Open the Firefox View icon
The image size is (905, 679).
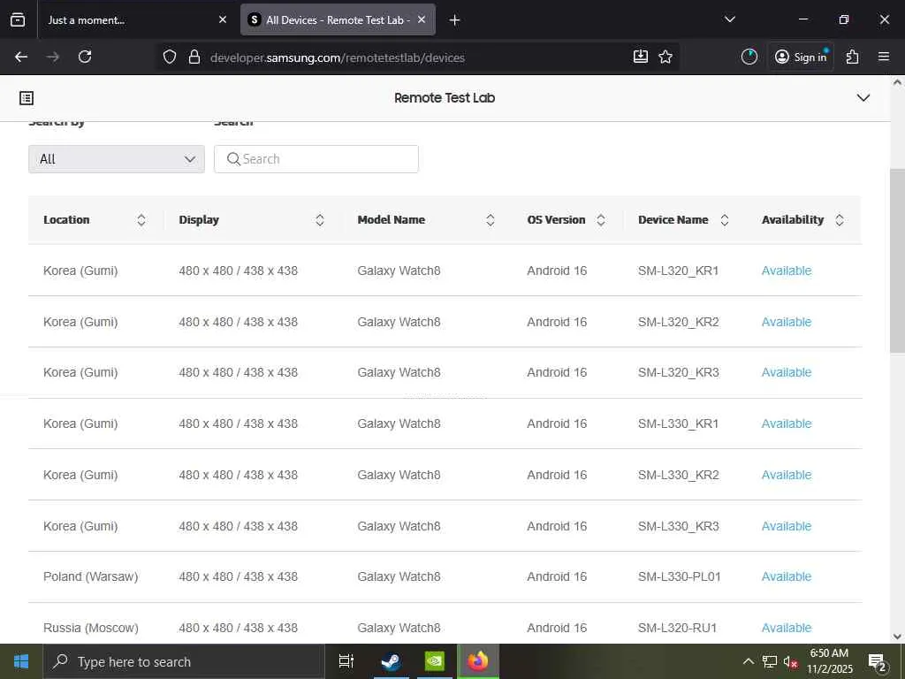18,19
